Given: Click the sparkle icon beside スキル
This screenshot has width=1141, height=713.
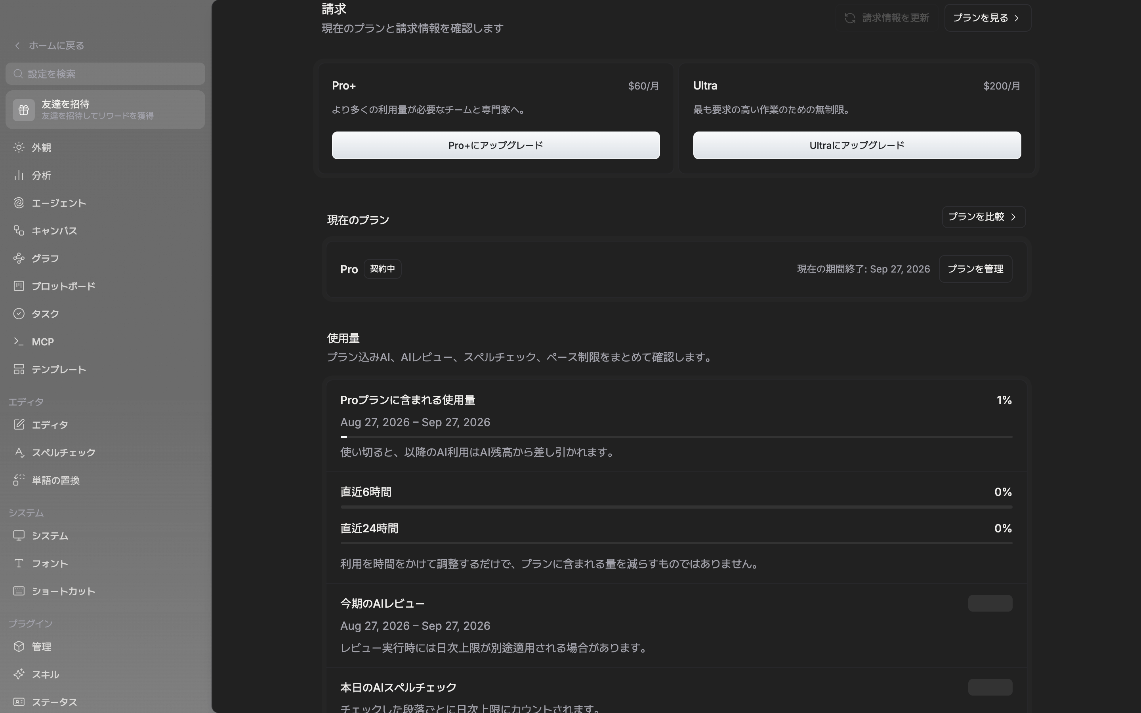Looking at the screenshot, I should 19,674.
